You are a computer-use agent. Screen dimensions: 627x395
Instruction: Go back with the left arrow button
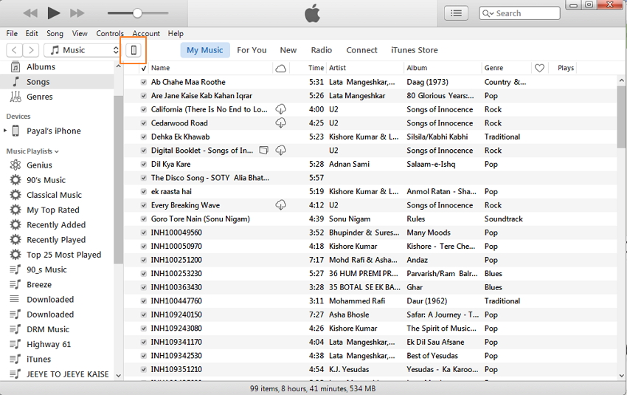click(x=15, y=50)
